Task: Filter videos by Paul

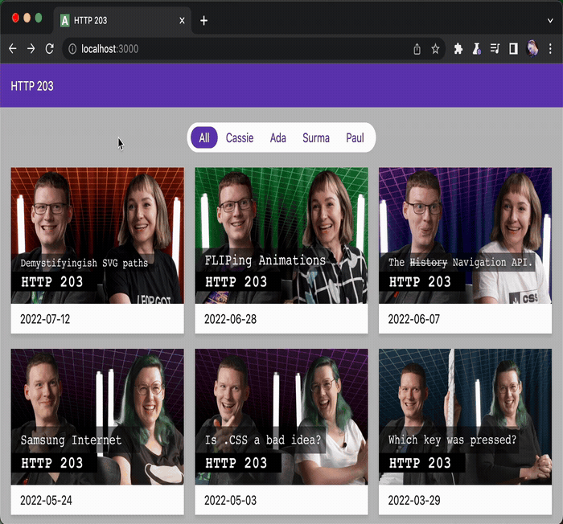Action: (x=355, y=137)
